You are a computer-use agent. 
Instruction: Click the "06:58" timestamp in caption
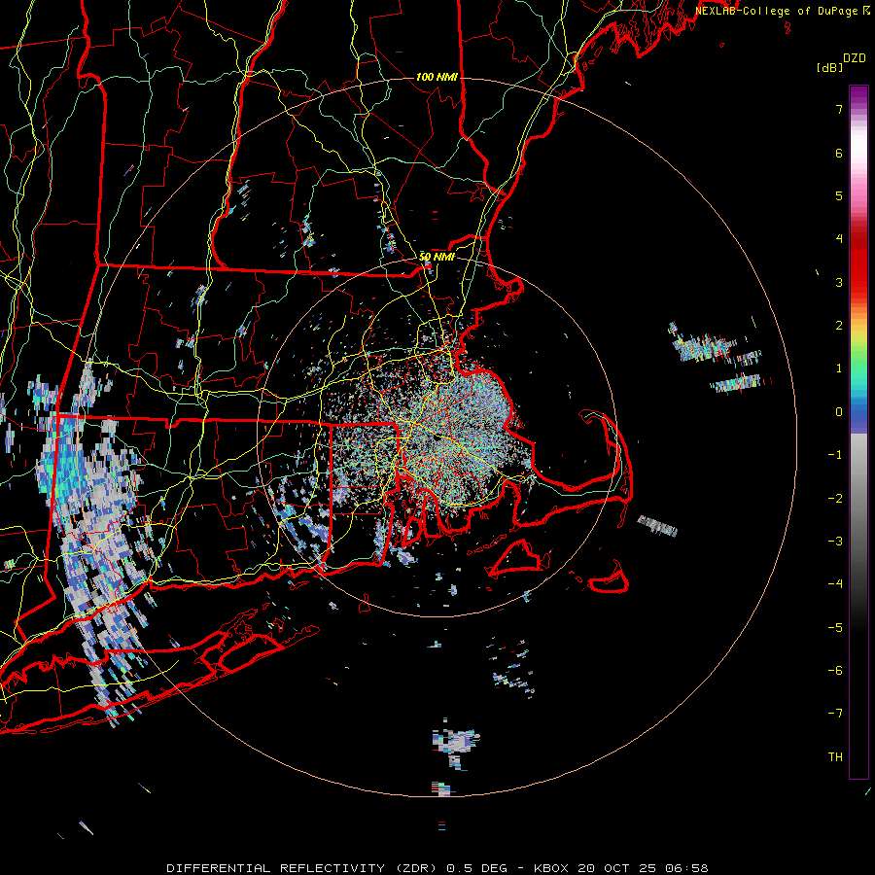click(687, 868)
